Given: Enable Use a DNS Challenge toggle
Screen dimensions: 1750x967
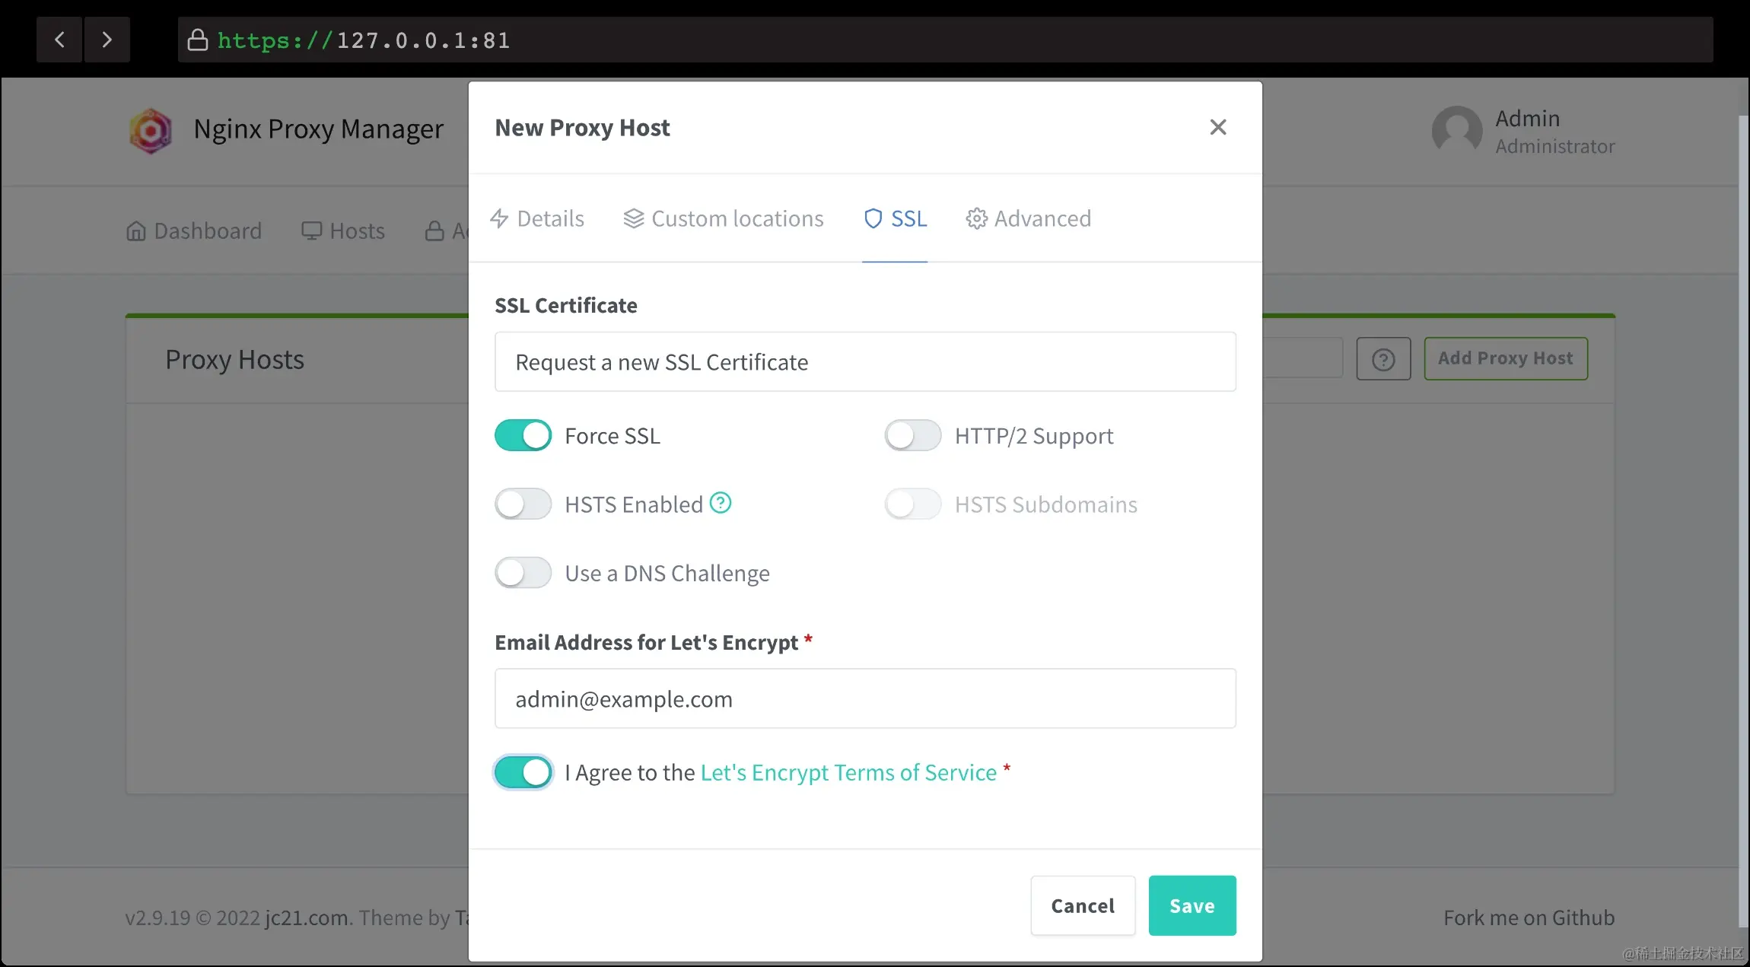Looking at the screenshot, I should coord(523,573).
